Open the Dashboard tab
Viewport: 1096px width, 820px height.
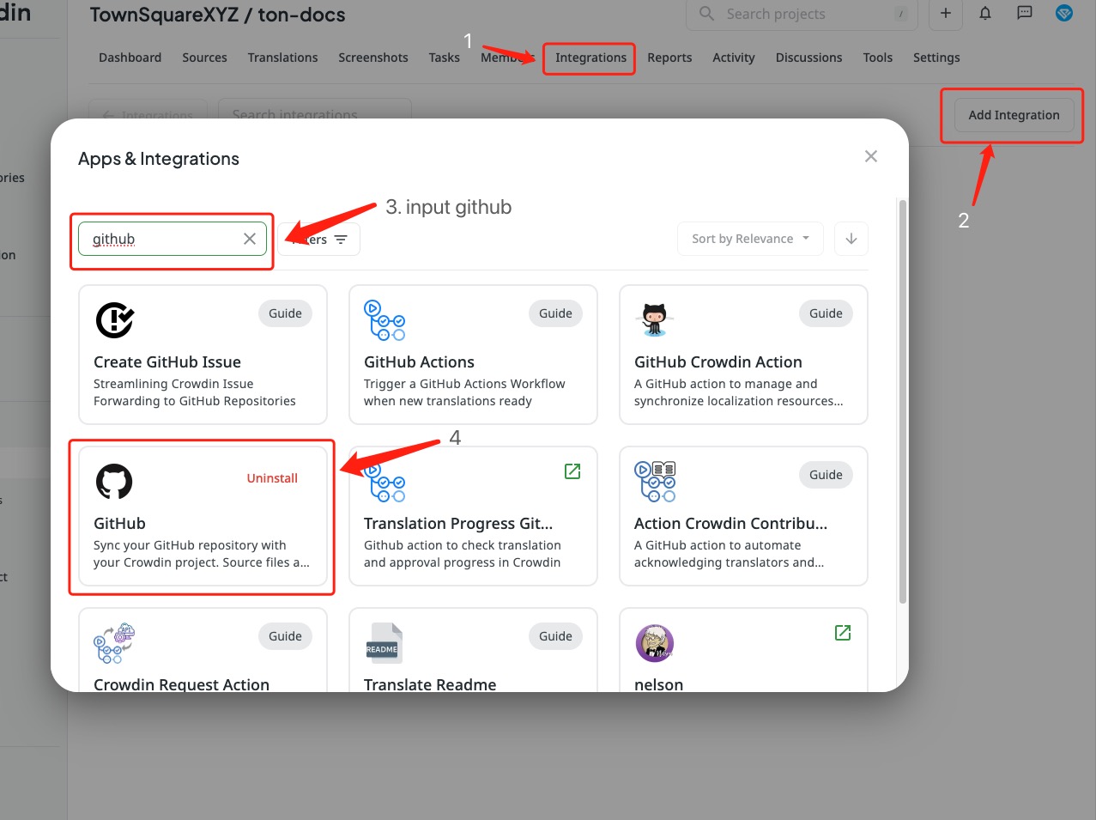coord(130,58)
